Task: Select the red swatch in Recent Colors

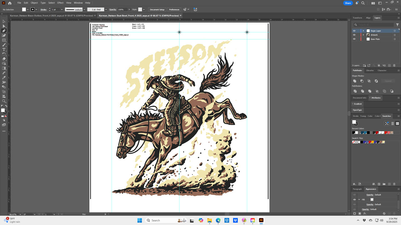Action: tap(377, 133)
